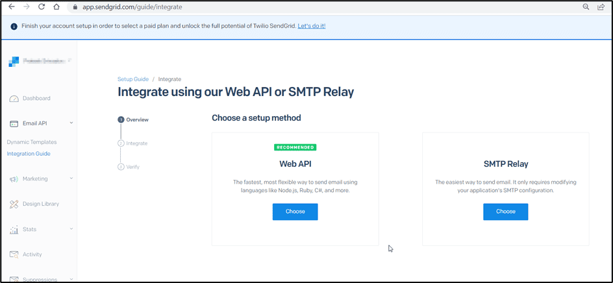Viewport: 613px width, 283px height.
Task: Open the zoom magnifier icon in address bar
Action: 586,6
